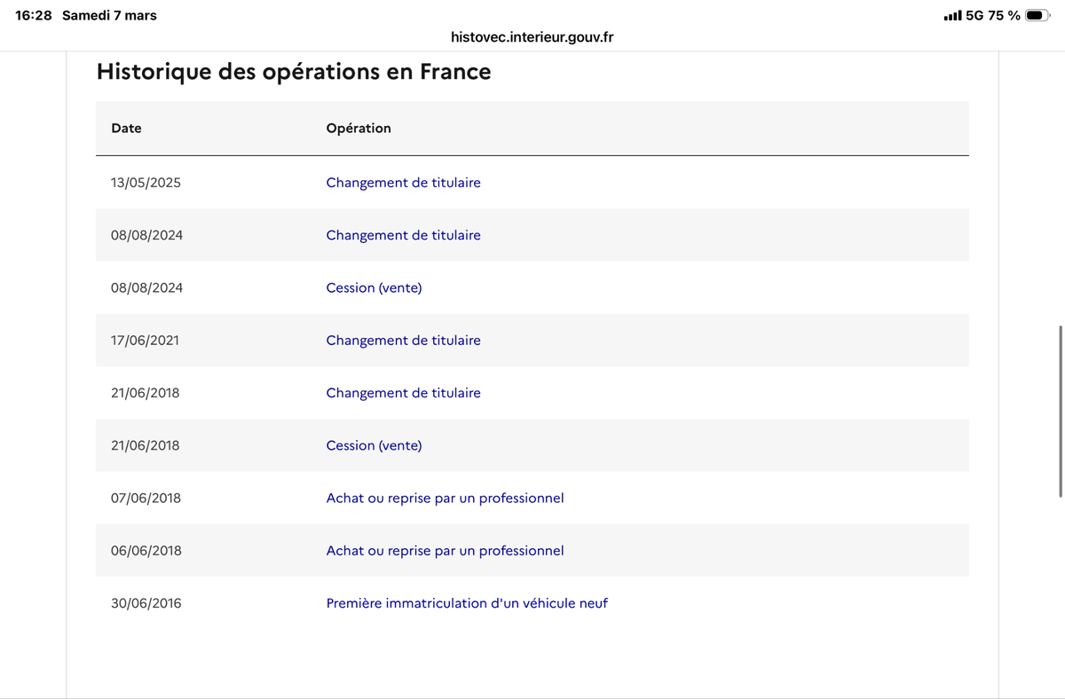
Task: Click the Historique des opérations en France heading
Action: 294,72
